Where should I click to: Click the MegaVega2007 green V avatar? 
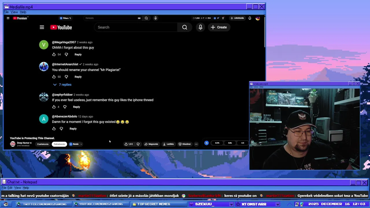pos(44,45)
